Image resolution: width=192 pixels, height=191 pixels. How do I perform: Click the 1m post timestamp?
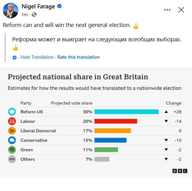click(25, 15)
